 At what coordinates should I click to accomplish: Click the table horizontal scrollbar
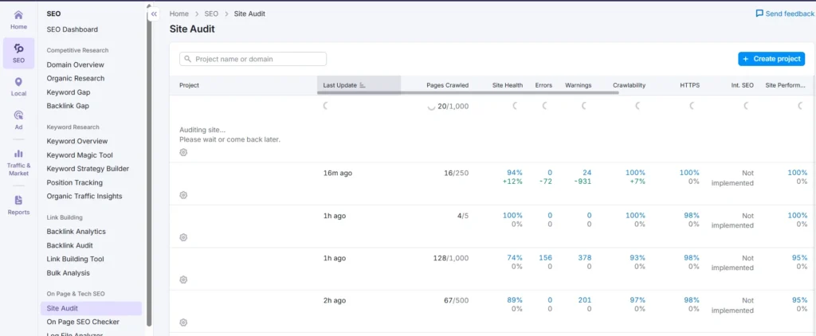(x=468, y=93)
